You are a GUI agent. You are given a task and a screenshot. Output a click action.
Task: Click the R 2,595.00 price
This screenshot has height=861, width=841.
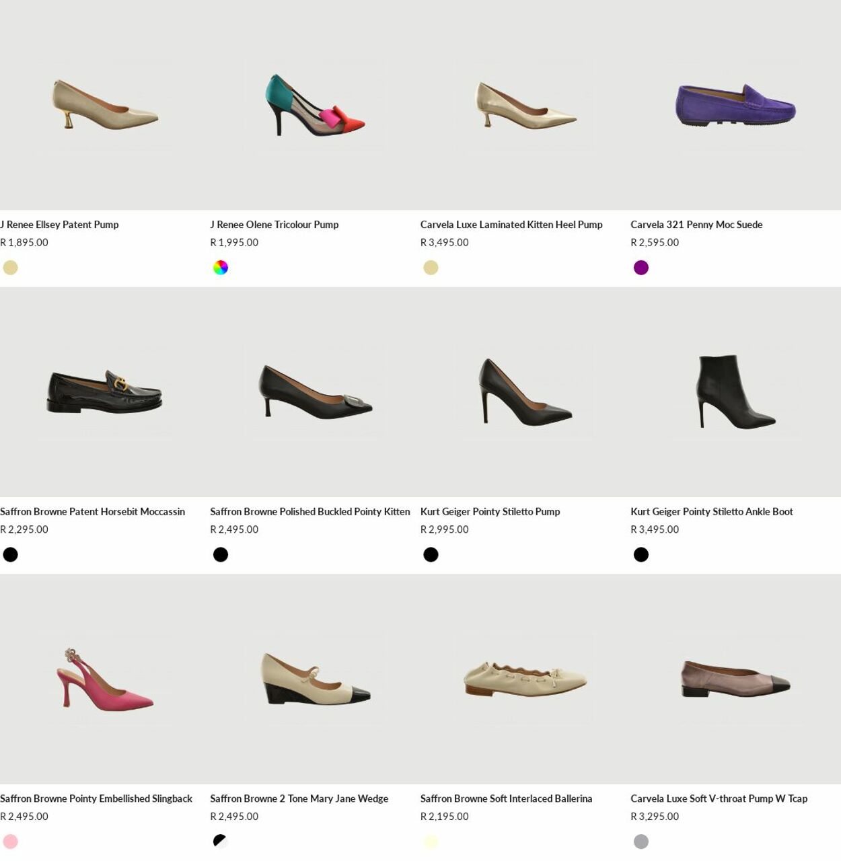[655, 243]
